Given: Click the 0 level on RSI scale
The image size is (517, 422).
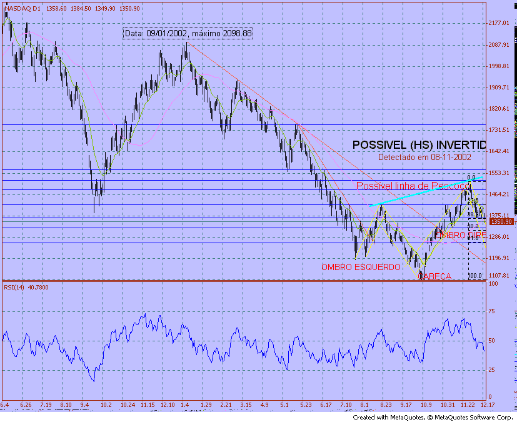Looking at the screenshot, I should (x=490, y=397).
